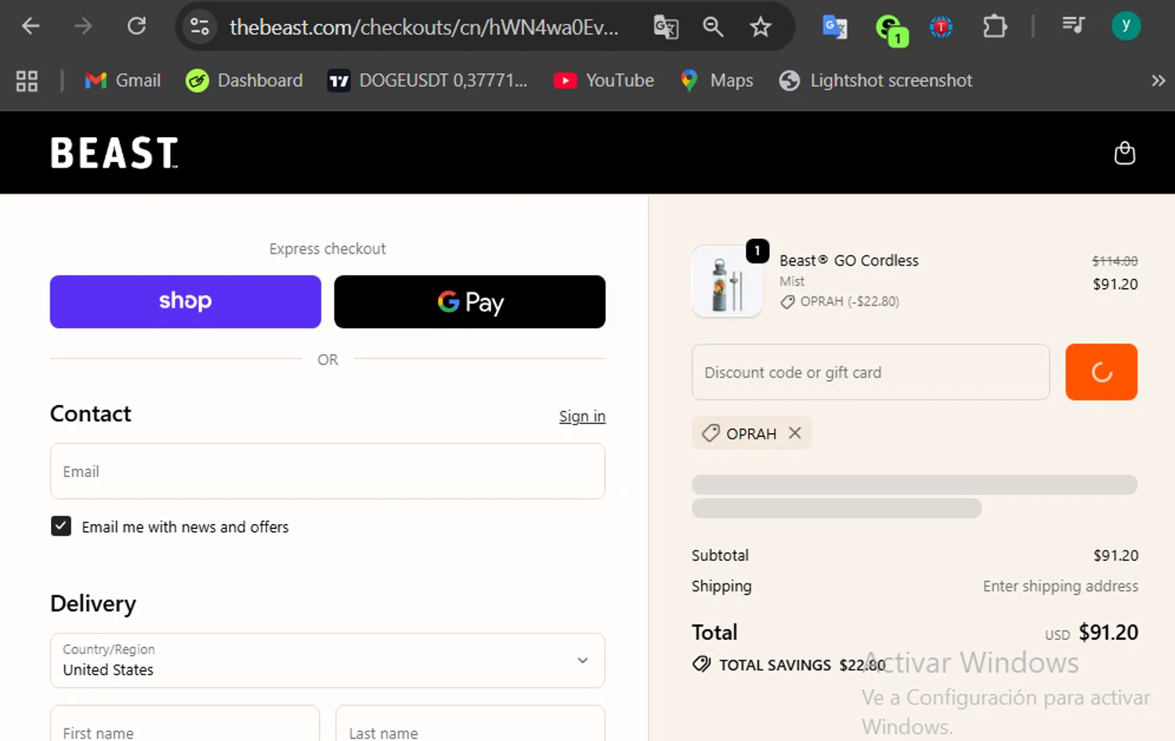Show more bookmarks with the double chevron
Screen dimensions: 1175x741
click(x=1158, y=81)
